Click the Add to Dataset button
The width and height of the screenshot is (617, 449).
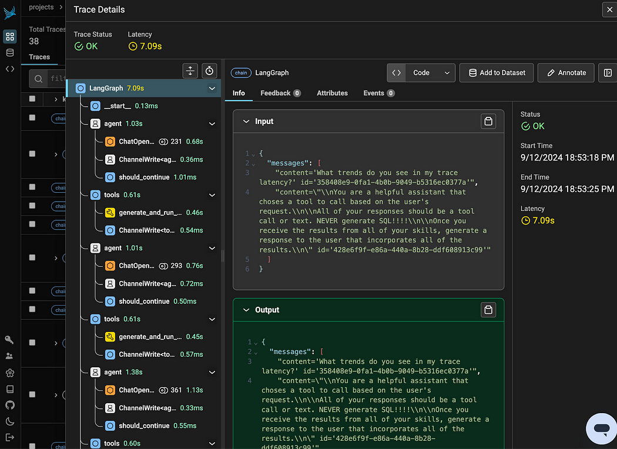click(x=497, y=73)
